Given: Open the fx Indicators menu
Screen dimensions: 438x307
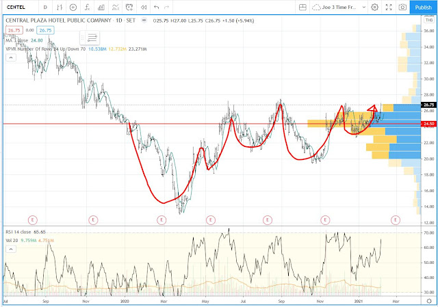Looking at the screenshot, I should (x=87, y=8).
